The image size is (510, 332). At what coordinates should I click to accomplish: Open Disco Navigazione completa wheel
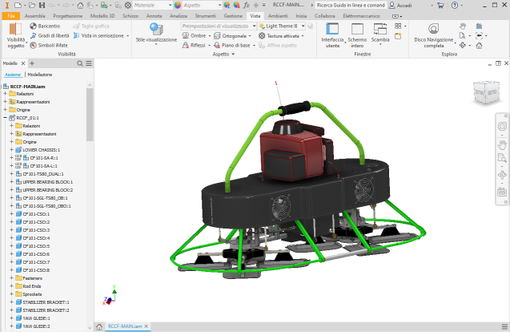[433, 30]
